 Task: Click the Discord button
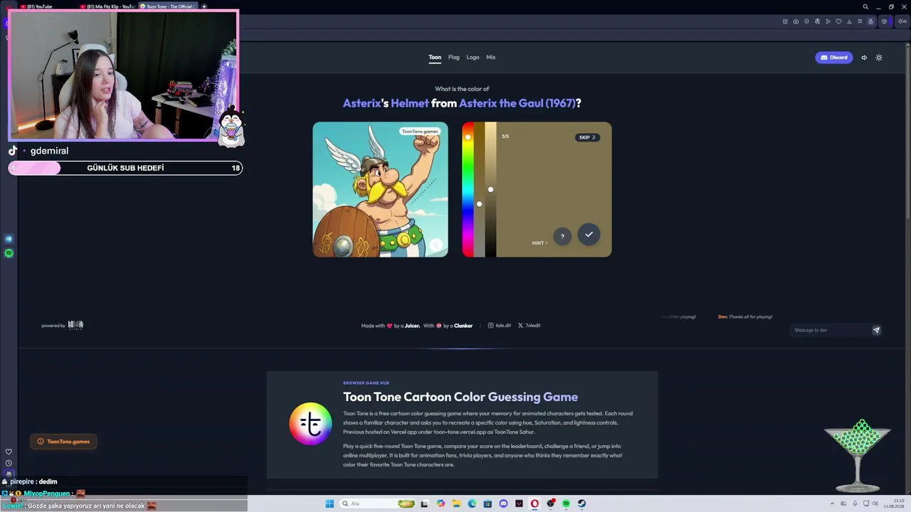coord(833,58)
